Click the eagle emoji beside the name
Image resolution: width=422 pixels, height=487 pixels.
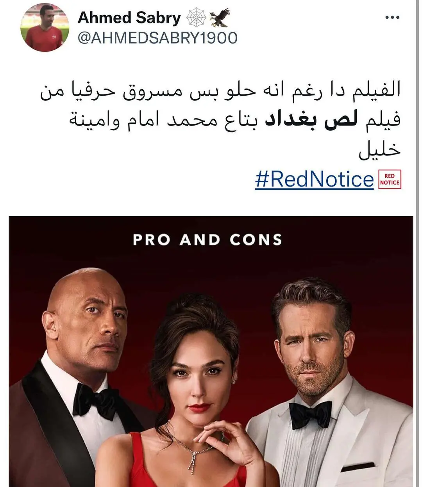(219, 18)
